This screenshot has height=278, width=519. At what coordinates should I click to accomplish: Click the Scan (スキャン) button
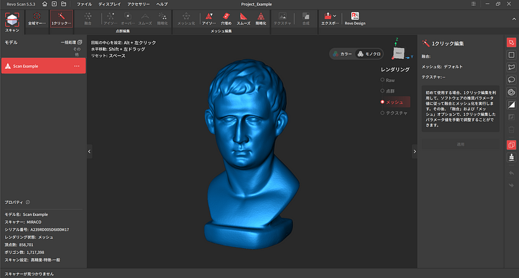coord(12,21)
